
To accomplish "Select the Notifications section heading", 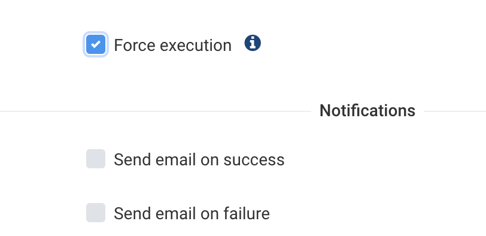I will click(367, 111).
